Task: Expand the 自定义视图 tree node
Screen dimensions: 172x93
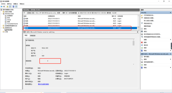Action: click(x=2, y=12)
